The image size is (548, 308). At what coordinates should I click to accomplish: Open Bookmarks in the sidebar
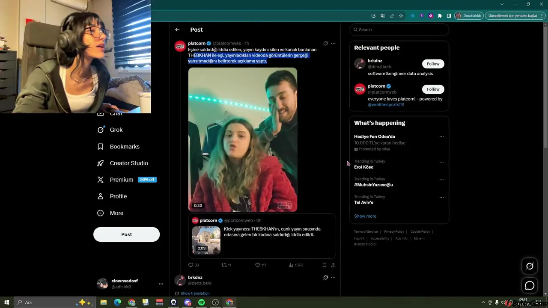pyautogui.click(x=119, y=146)
